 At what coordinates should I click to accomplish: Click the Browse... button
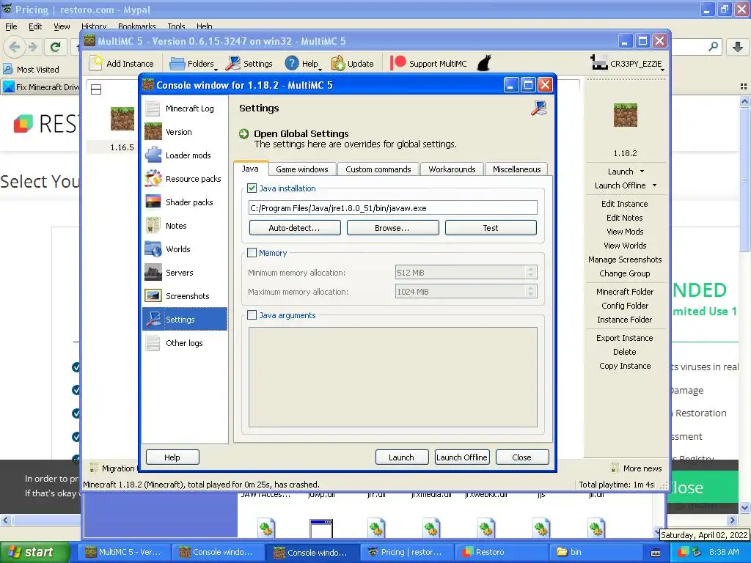pos(392,228)
